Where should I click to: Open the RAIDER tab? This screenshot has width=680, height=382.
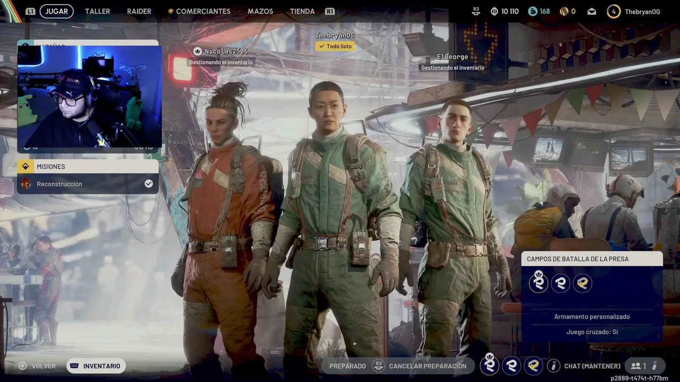[139, 11]
